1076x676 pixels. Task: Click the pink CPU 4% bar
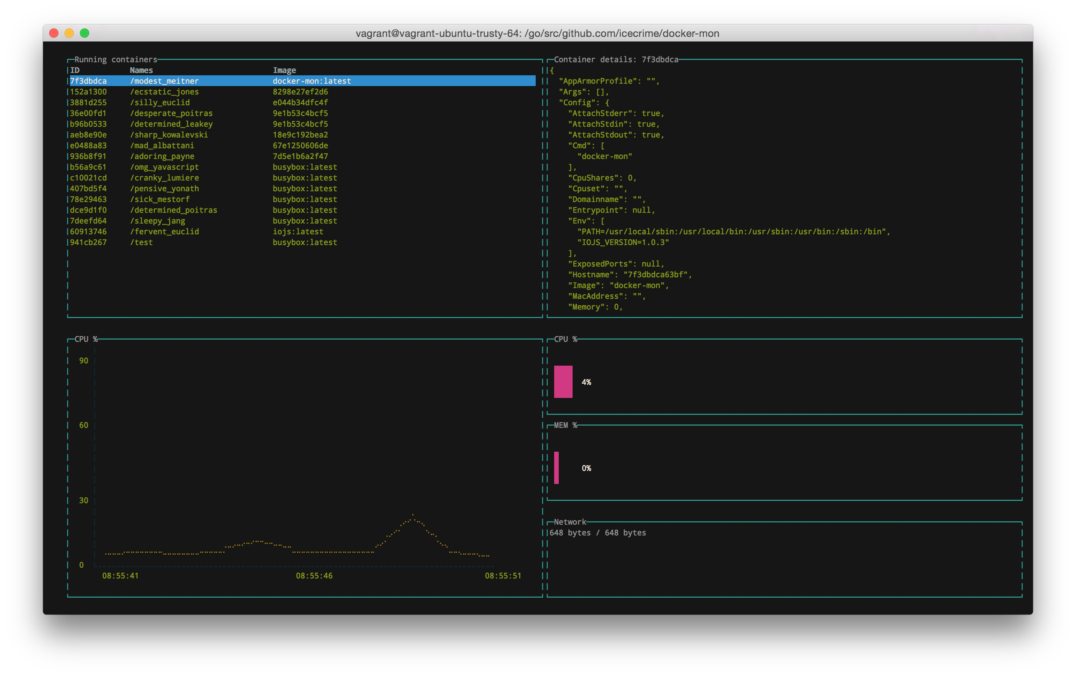(563, 382)
